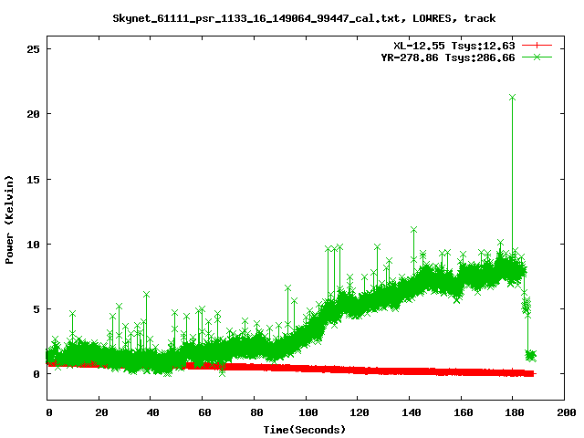Click the tallest spike peak above 20 Kelvin
The image size is (584, 438).
coord(513,97)
